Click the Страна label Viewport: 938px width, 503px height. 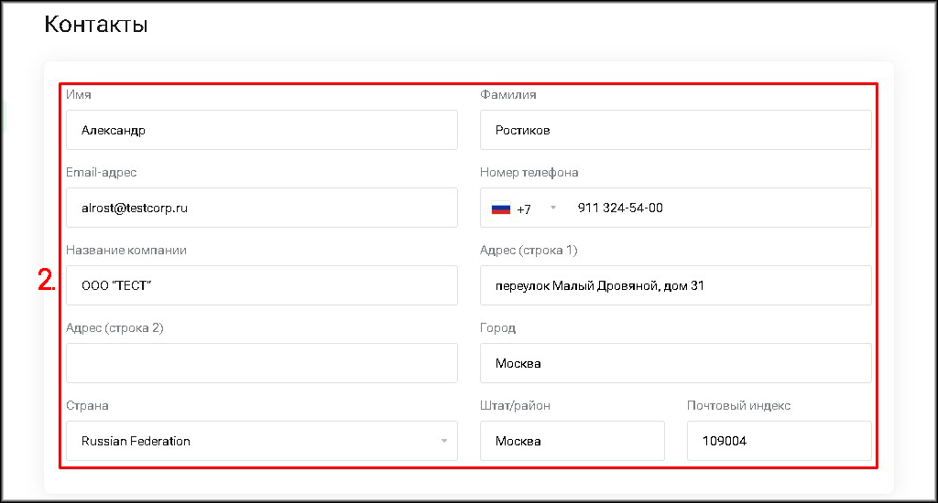pyautogui.click(x=87, y=406)
